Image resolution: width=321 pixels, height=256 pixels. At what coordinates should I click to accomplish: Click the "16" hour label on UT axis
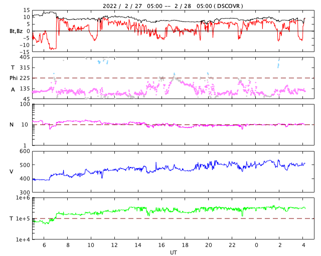(162, 245)
